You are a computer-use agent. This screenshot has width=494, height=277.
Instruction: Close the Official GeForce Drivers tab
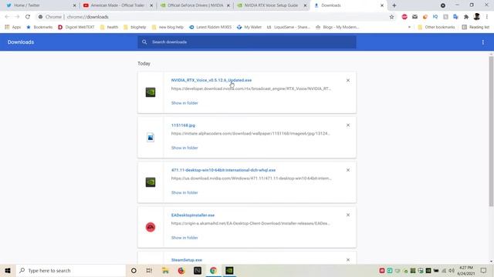tap(228, 5)
